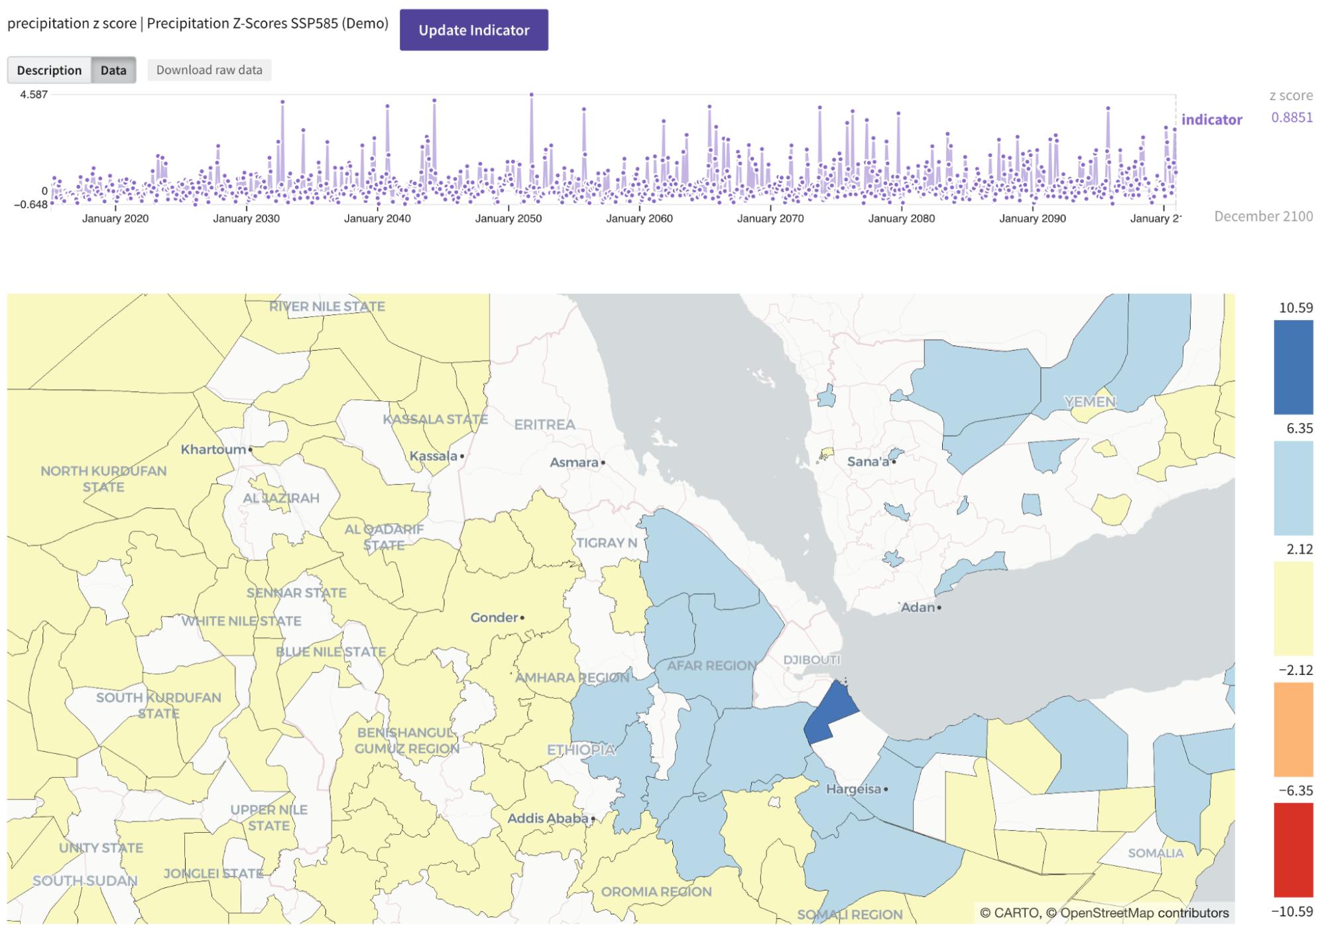Viewport: 1320px width, 925px height.
Task: Click the River Nile State label
Action: pos(327,306)
